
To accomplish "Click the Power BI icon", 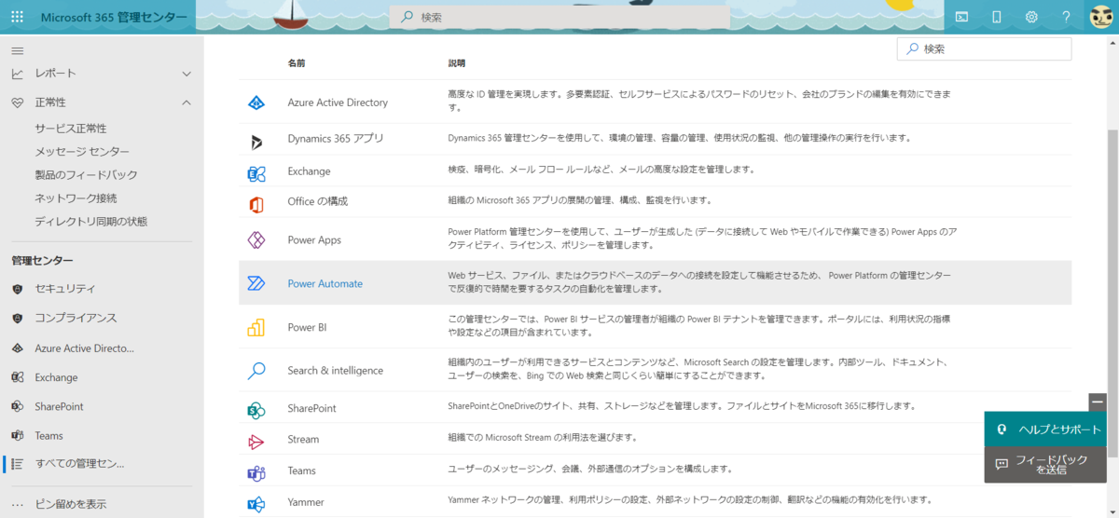I will click(256, 328).
